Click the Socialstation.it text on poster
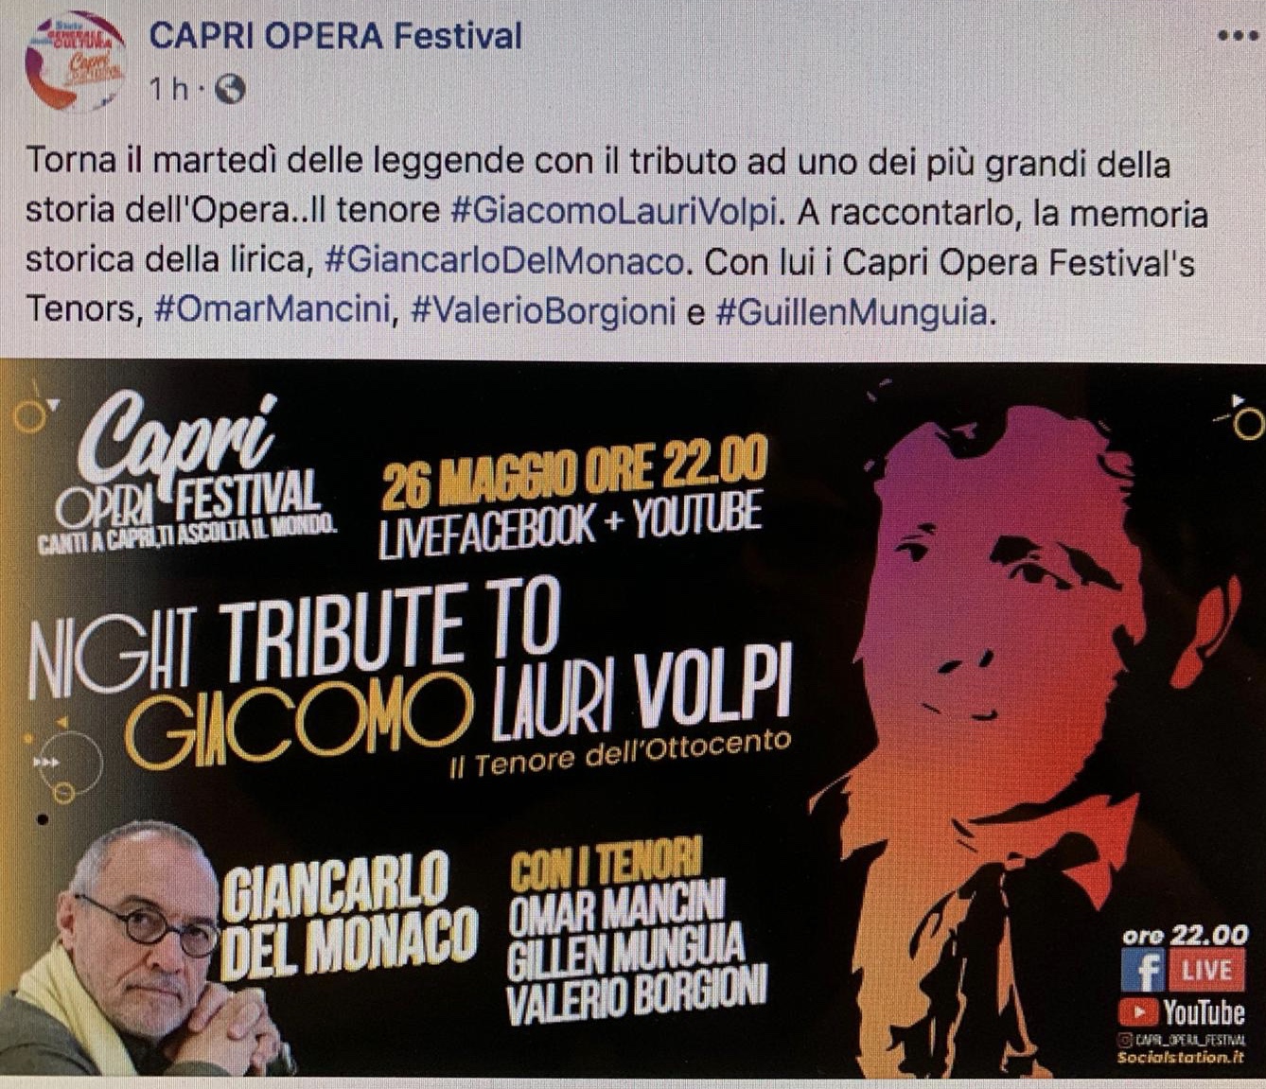This screenshot has width=1266, height=1089. click(1181, 1058)
